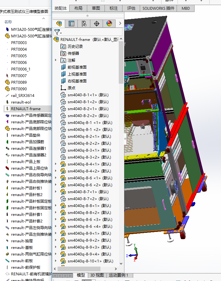
Task: Show more manager tabs with right chevron
Action: click(x=120, y=23)
